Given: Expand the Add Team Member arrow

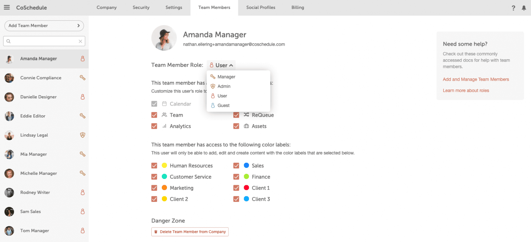Looking at the screenshot, I should 78,26.
